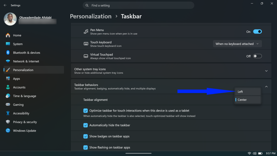Viewport: 277px width, 156px height.
Task: Collapse the Taskbar behaviors section
Action: click(x=266, y=87)
